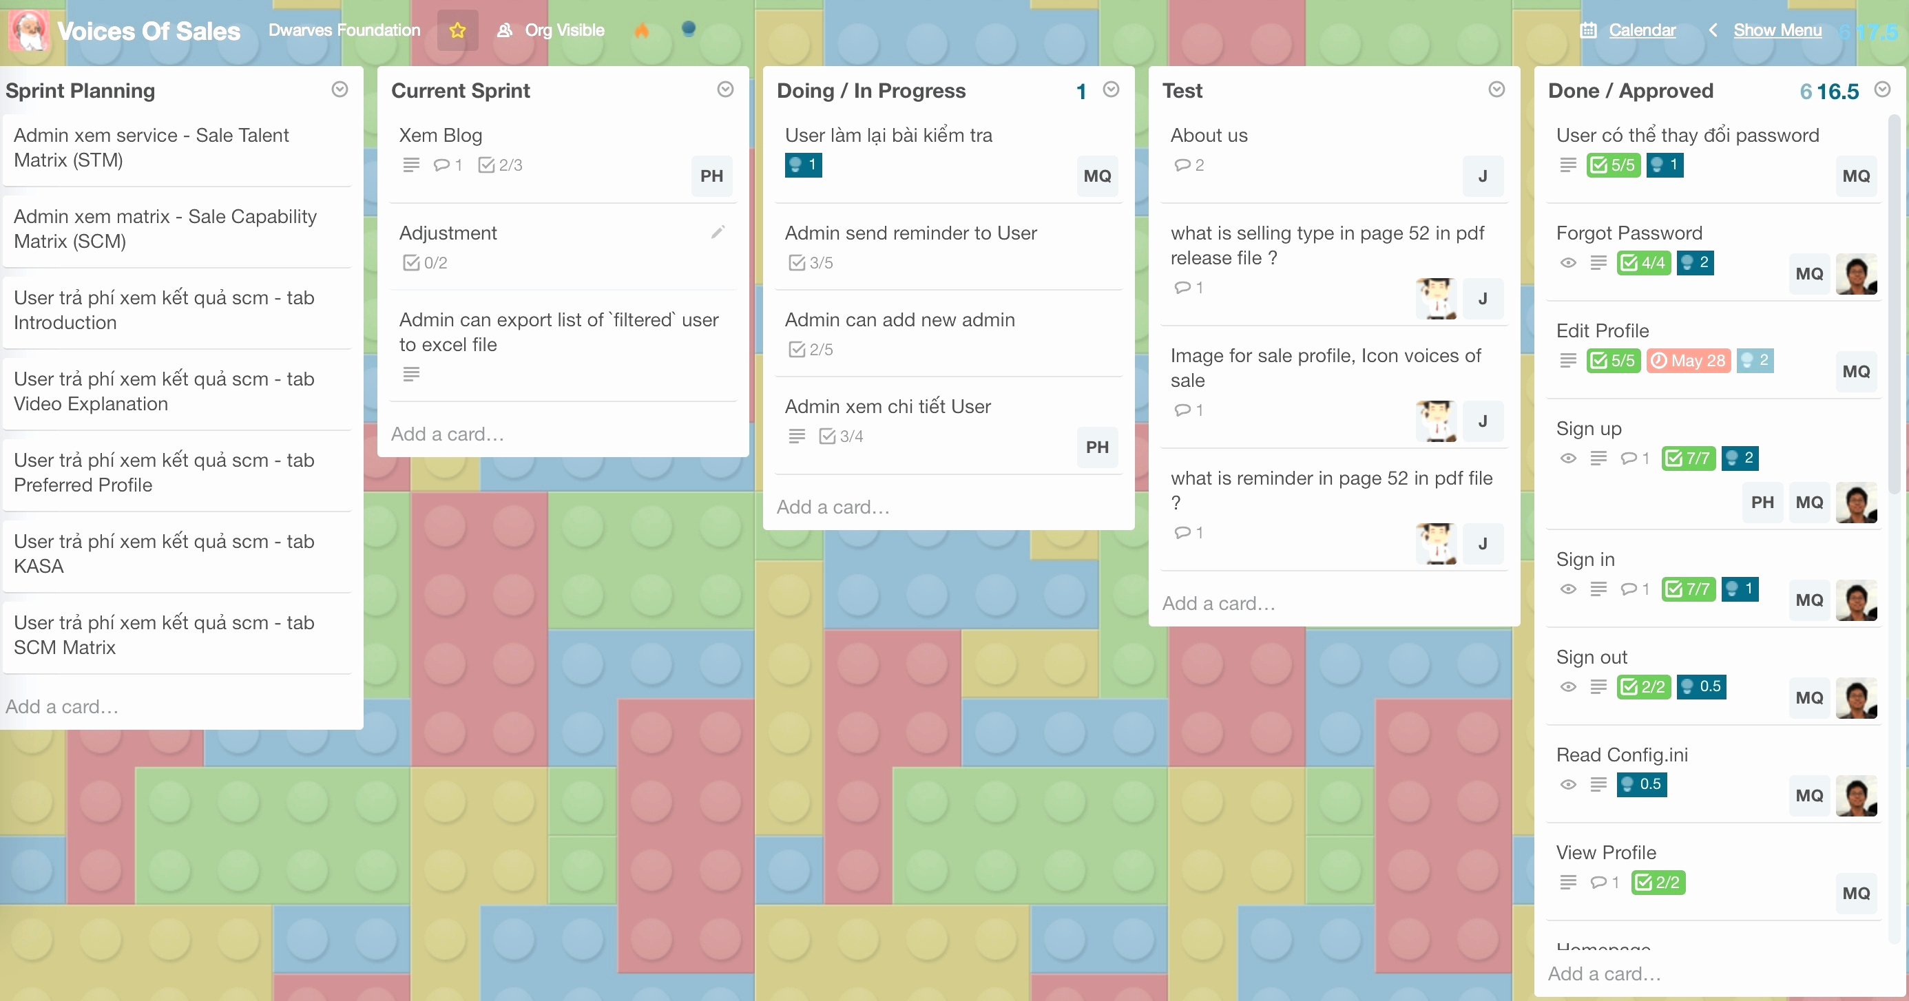Toggle visibility eye icon on Sign out card
Viewport: 1909px width, 1001px height.
(1569, 686)
